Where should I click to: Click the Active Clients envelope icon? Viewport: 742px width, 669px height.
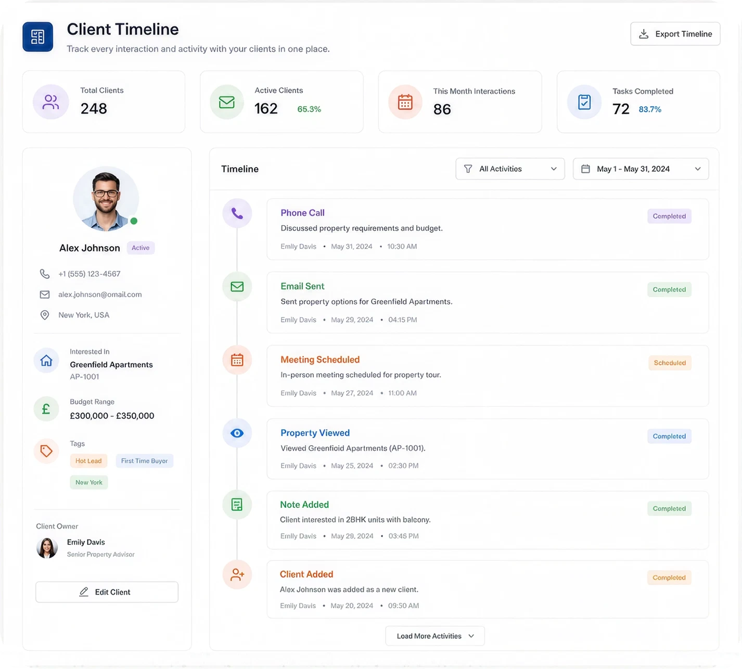point(227,102)
